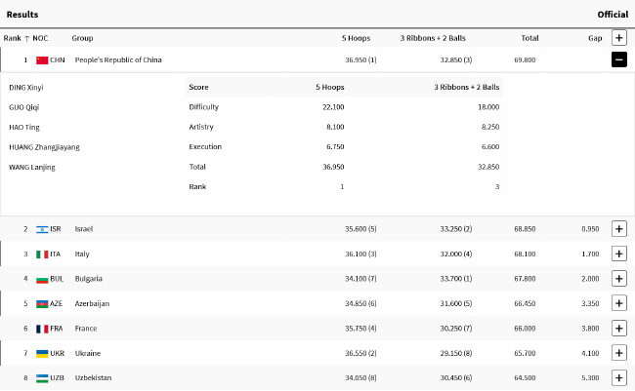Expand Uzbekistan's score details
This screenshot has height=391, width=635.
coord(618,377)
